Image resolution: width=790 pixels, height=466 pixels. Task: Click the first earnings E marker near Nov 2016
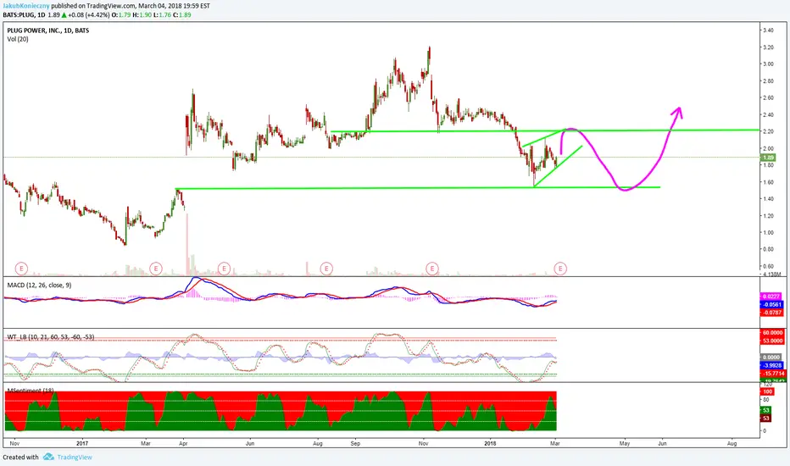point(21,269)
